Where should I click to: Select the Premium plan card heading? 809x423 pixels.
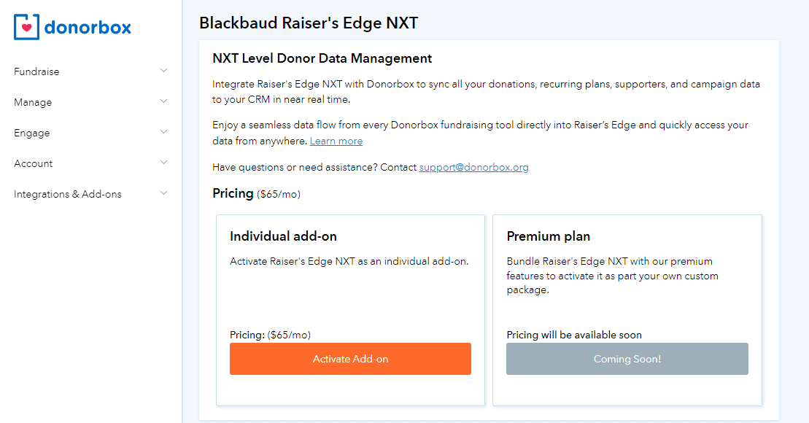coord(549,236)
